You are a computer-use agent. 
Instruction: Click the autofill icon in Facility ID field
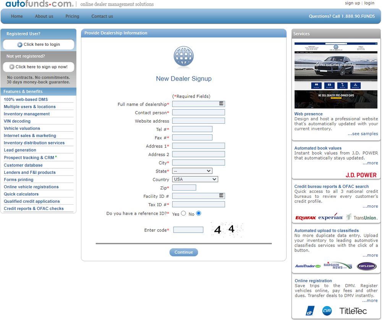point(221,195)
